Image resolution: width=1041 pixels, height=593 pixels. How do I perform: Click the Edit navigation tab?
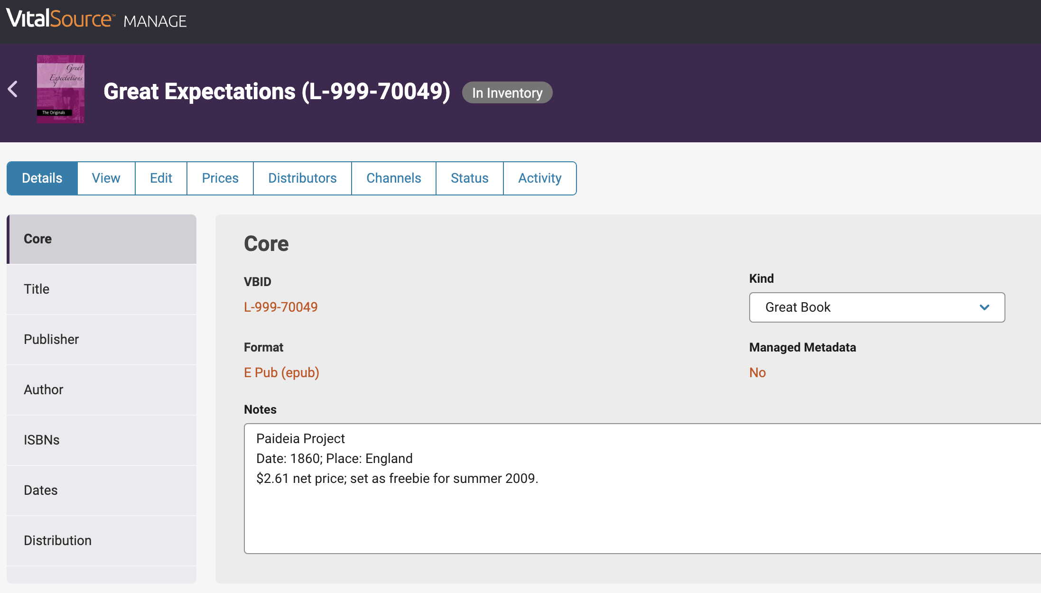click(x=161, y=178)
